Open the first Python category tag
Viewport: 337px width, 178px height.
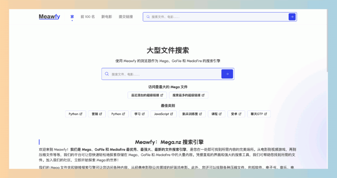point(76,114)
